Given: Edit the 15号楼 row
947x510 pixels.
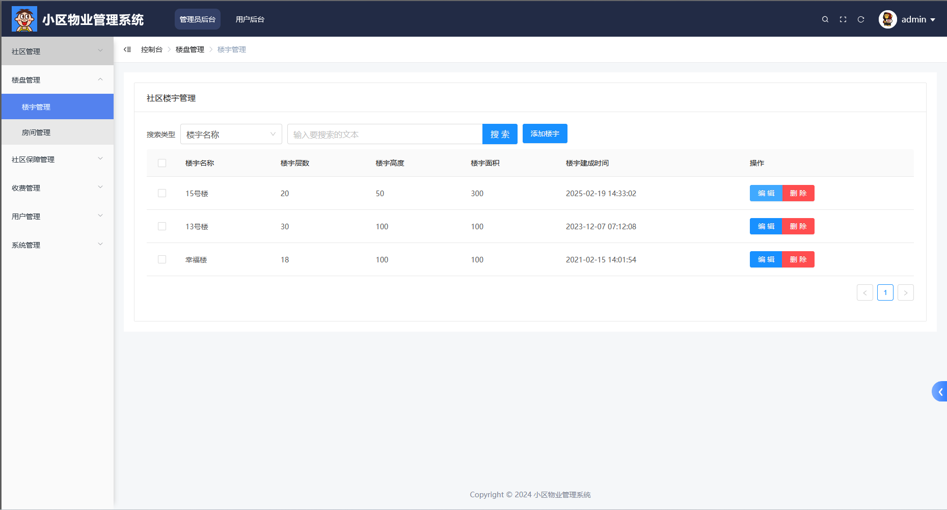Looking at the screenshot, I should point(766,193).
